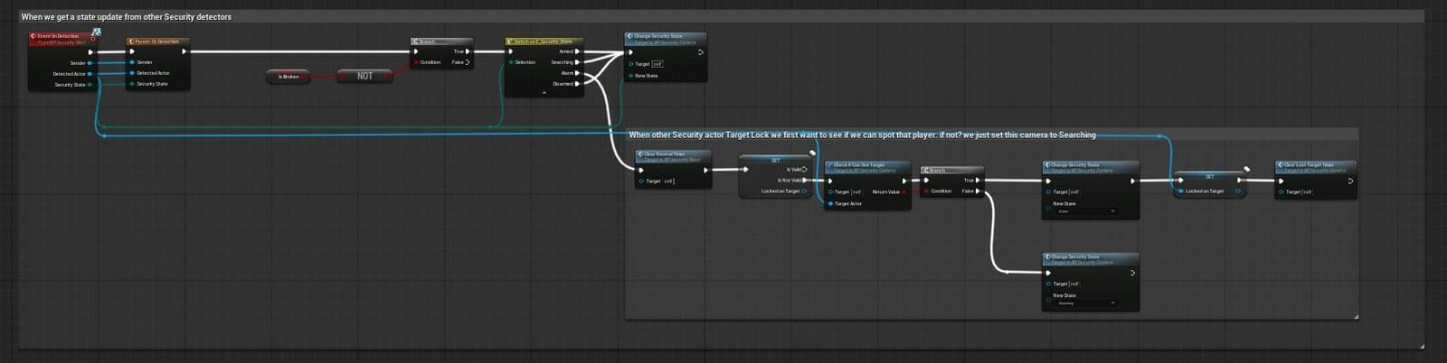Click exec output pin of Clear Neutral Timer
The width and height of the screenshot is (1447, 363).
(x=705, y=170)
